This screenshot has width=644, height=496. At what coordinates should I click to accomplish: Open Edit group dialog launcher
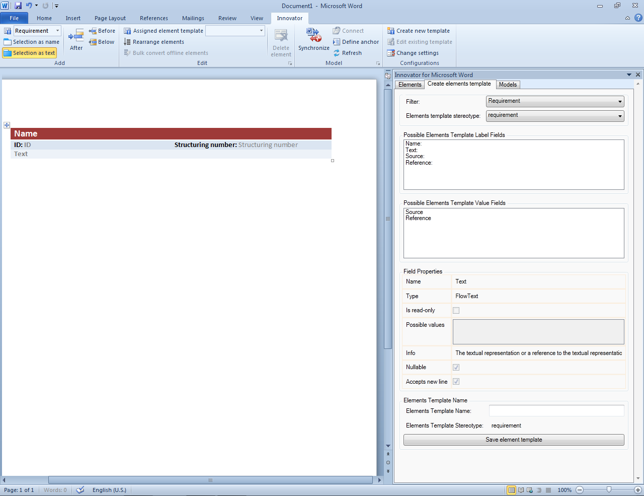tap(290, 63)
